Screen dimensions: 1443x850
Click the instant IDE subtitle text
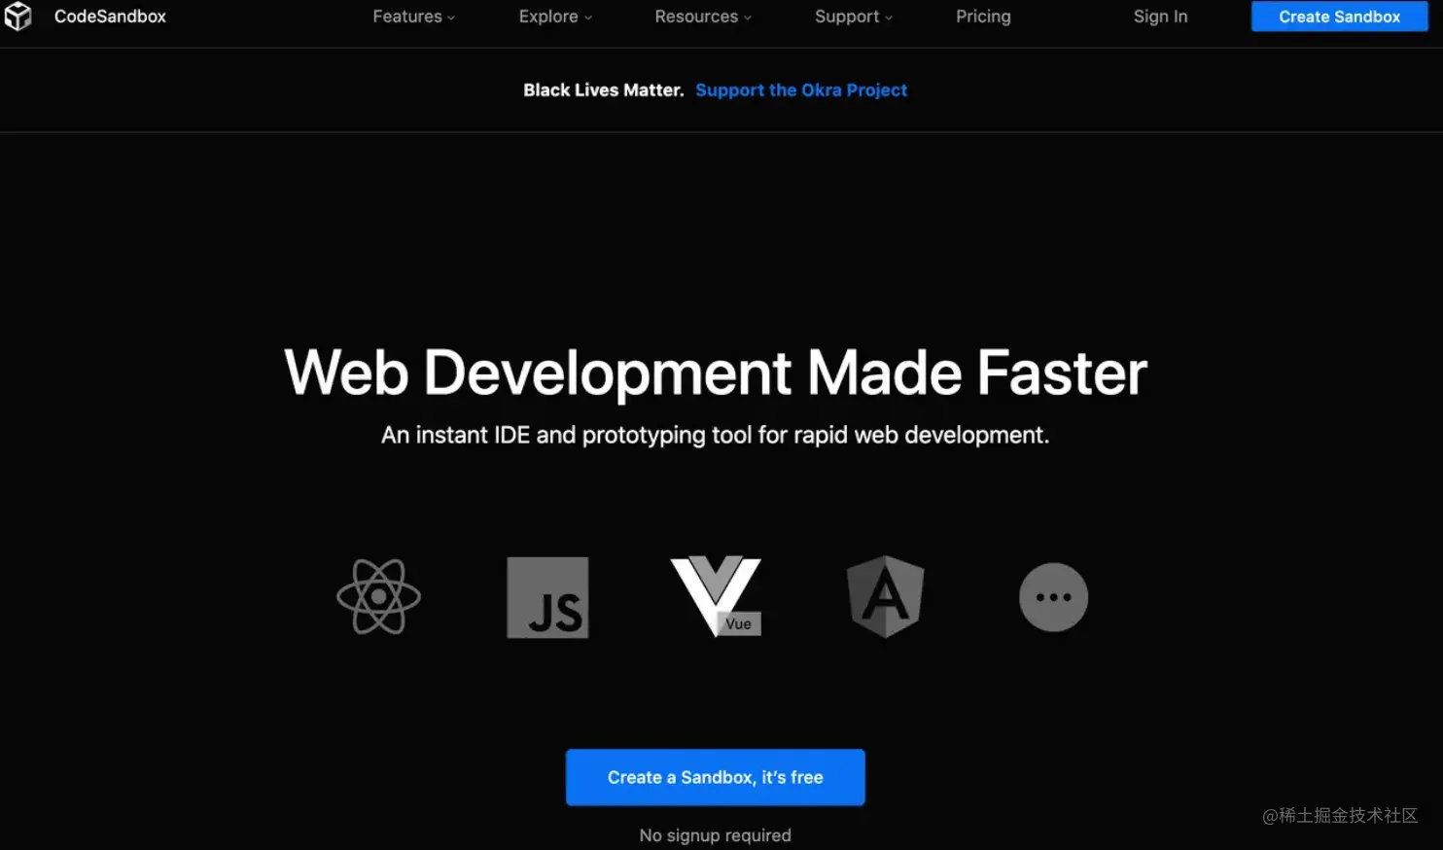716,435
